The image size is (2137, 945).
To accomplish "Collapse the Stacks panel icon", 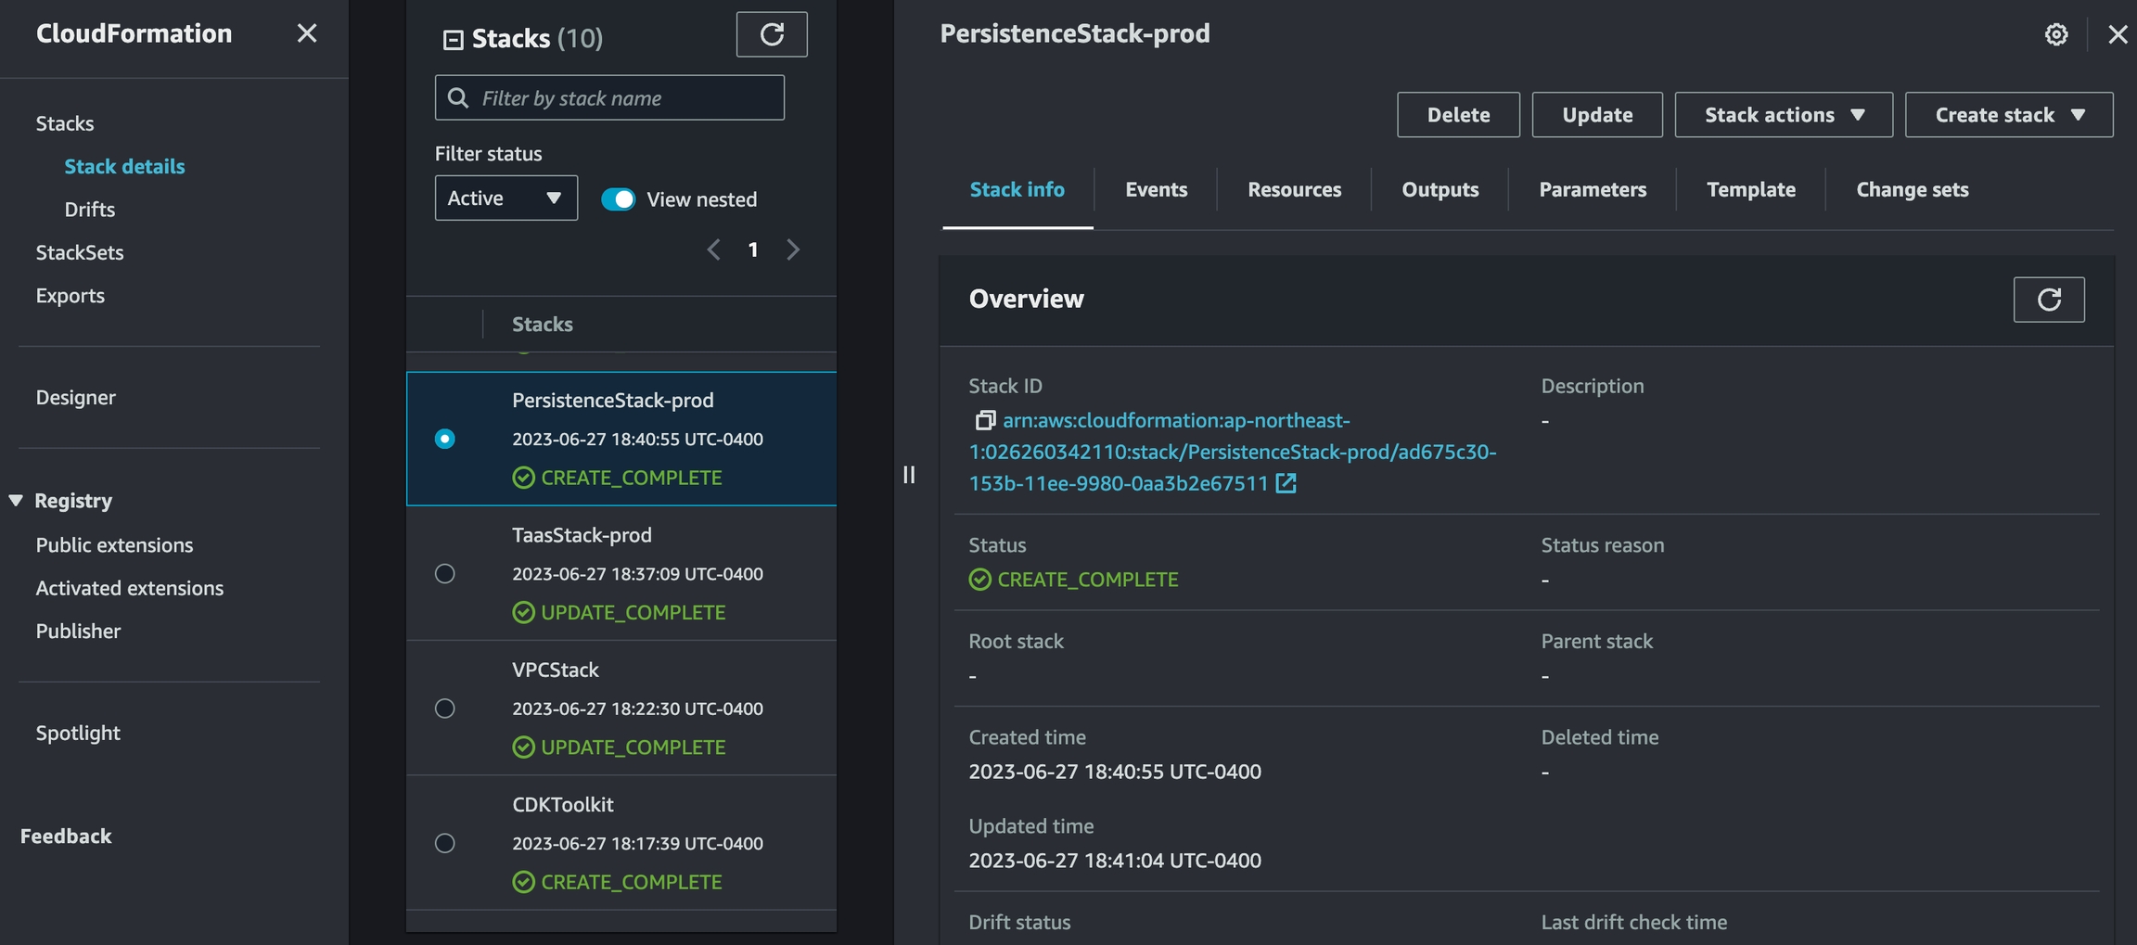I will pyautogui.click(x=453, y=39).
